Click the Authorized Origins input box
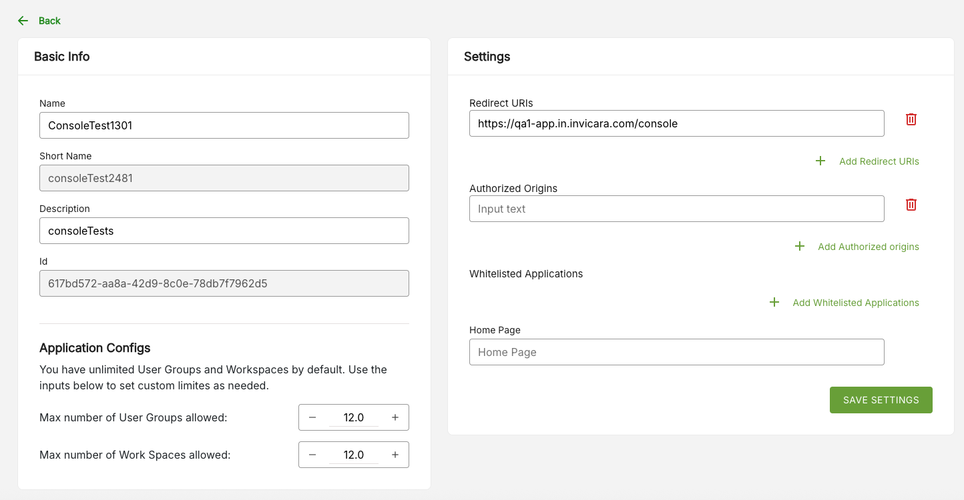The height and width of the screenshot is (500, 964). [676, 209]
